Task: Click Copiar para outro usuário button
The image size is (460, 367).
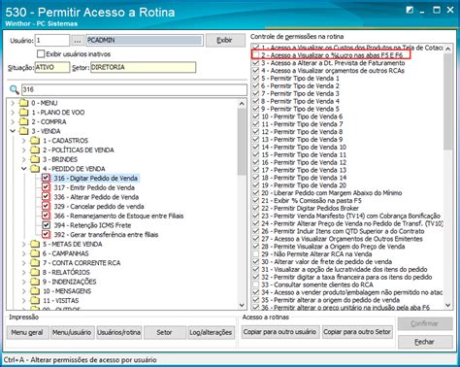Action: 279,332
